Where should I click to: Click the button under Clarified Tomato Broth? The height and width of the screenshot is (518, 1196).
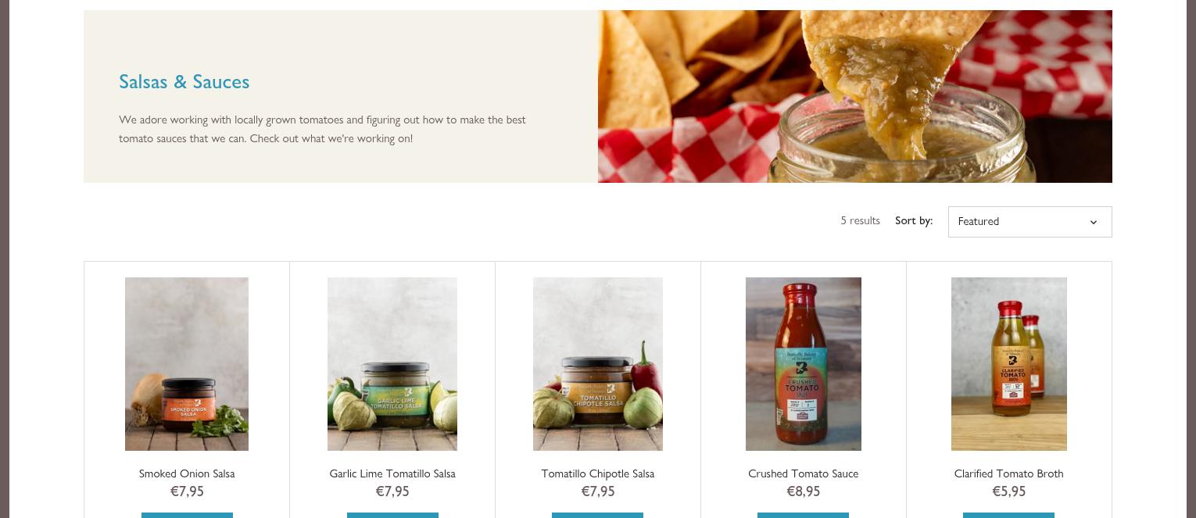pos(1009,515)
